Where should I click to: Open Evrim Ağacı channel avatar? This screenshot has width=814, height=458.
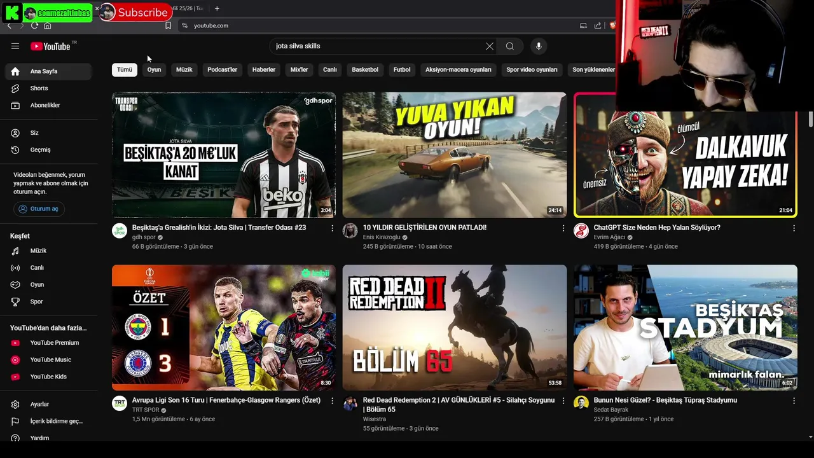tap(581, 231)
